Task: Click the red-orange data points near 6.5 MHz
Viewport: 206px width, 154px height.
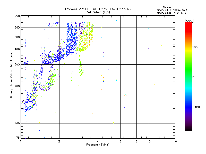Action: point(125,95)
